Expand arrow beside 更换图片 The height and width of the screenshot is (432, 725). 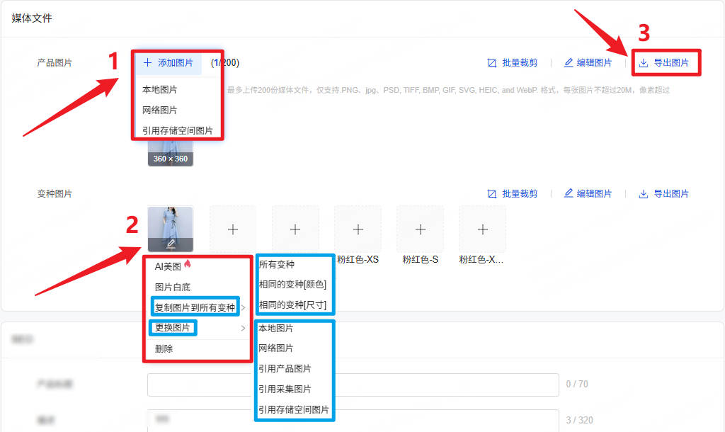[244, 328]
